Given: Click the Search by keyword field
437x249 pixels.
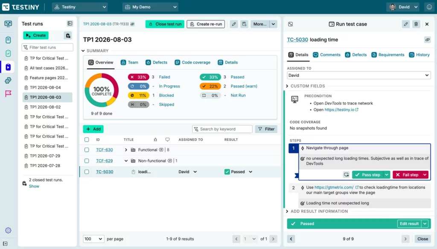Looking at the screenshot, I should point(222,129).
